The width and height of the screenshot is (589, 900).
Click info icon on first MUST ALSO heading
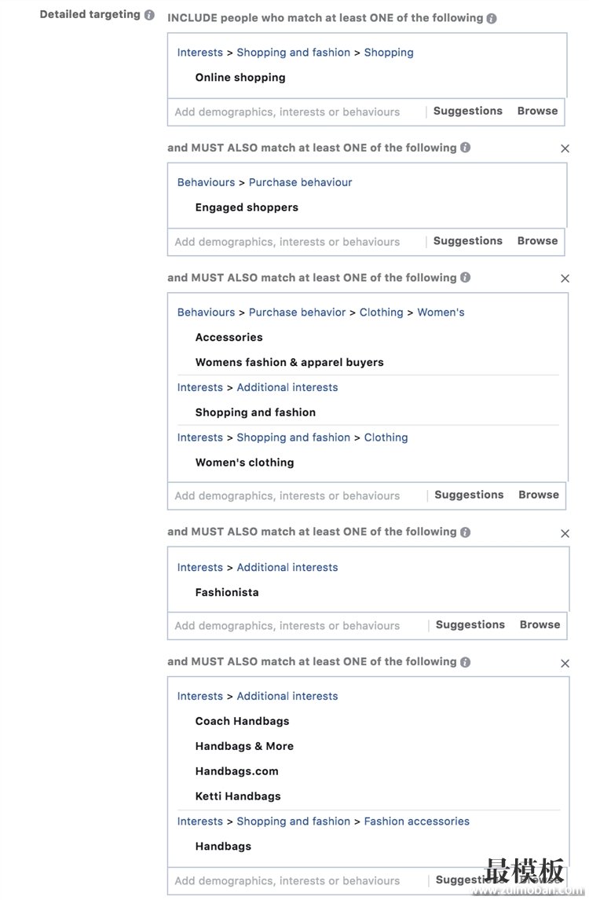point(466,148)
